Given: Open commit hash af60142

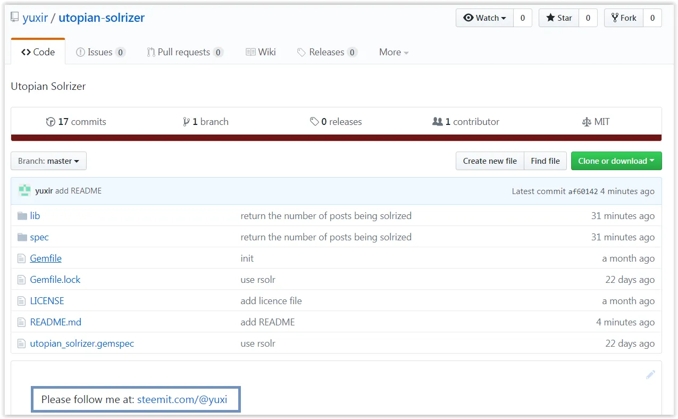Looking at the screenshot, I should click(x=583, y=191).
